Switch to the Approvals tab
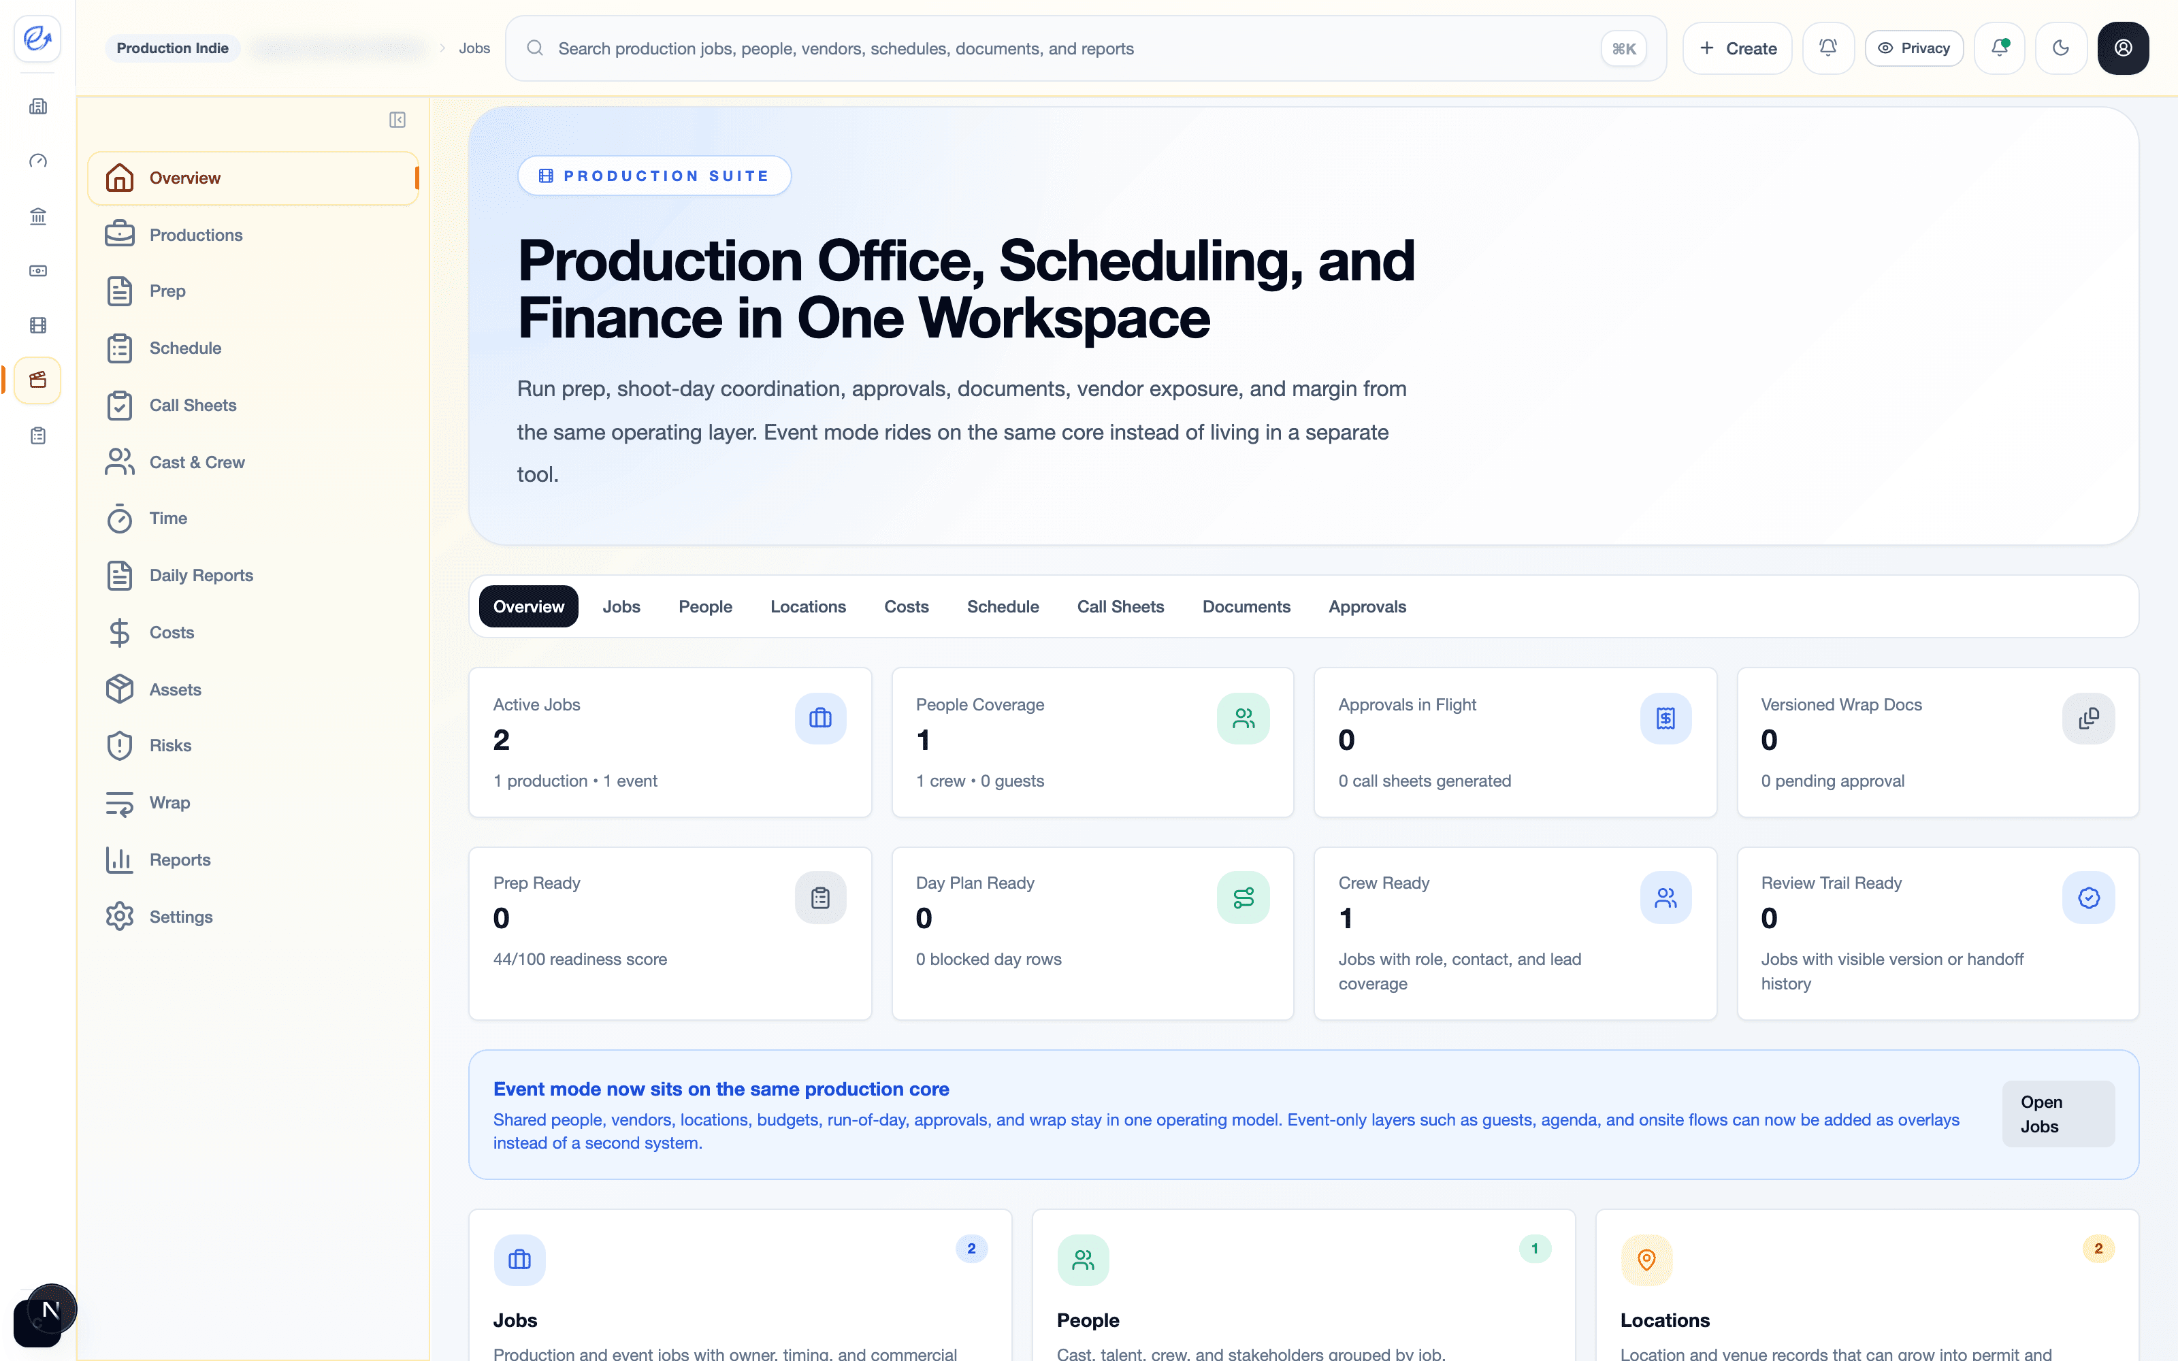This screenshot has width=2178, height=1361. tap(1367, 607)
